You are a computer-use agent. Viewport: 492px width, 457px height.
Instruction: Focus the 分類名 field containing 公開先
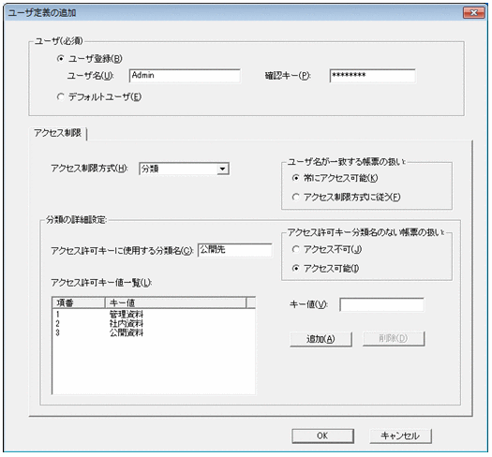(x=234, y=250)
